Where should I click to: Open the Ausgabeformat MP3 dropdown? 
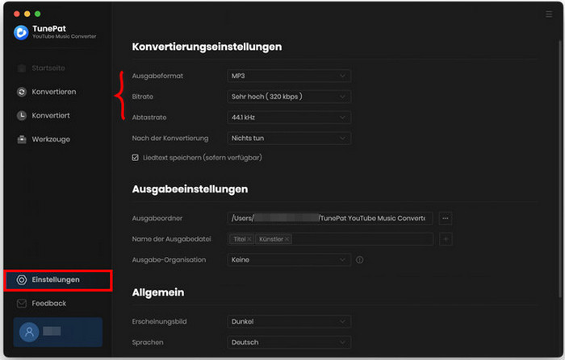coord(289,76)
